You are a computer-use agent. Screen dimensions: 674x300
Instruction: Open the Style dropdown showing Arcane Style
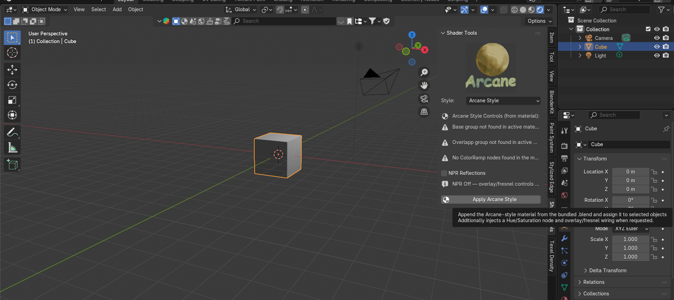pyautogui.click(x=503, y=101)
